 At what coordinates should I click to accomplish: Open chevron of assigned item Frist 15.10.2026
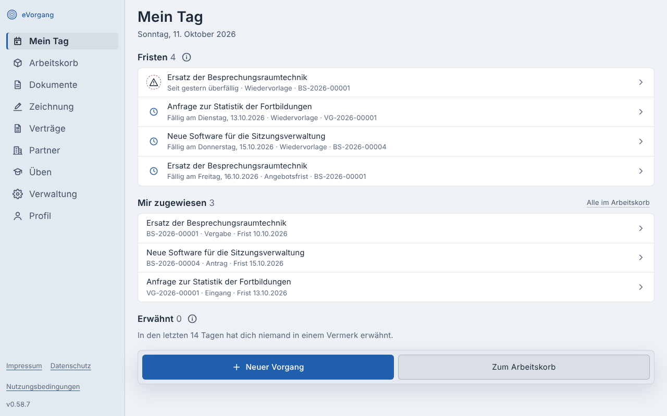pos(641,257)
